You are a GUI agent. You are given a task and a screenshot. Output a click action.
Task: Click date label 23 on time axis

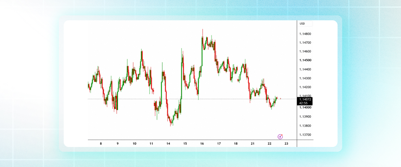tap(286, 143)
